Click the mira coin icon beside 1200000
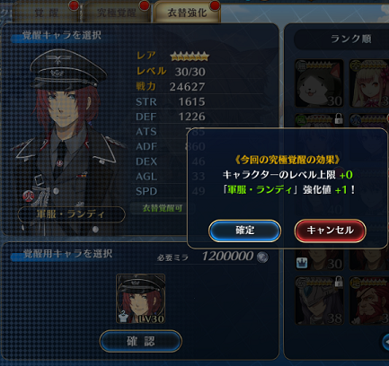Image resolution: width=389 pixels, height=366 pixels. pyautogui.click(x=262, y=257)
